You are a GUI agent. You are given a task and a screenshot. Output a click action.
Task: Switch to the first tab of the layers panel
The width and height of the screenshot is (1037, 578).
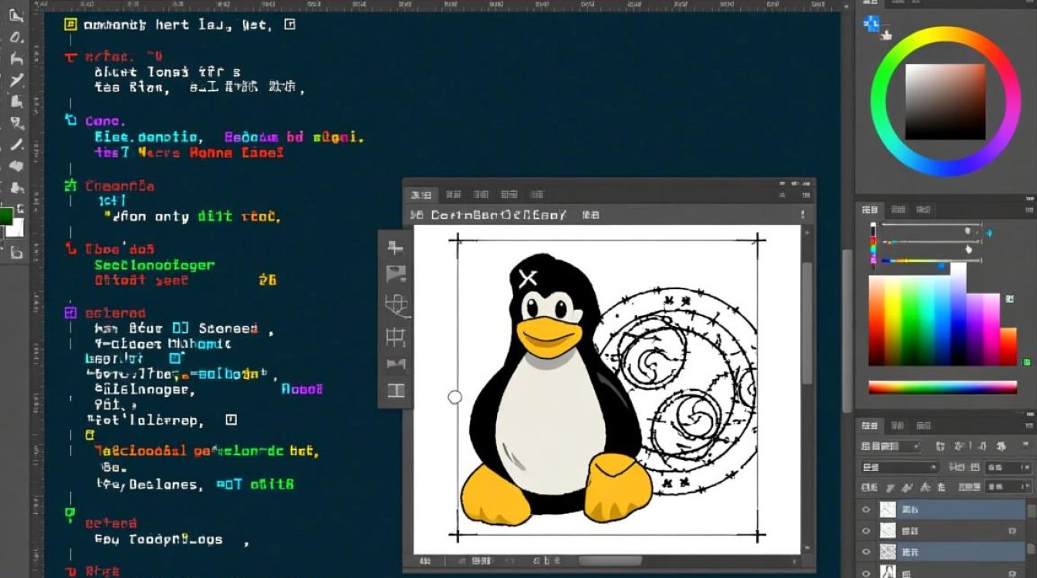(870, 426)
